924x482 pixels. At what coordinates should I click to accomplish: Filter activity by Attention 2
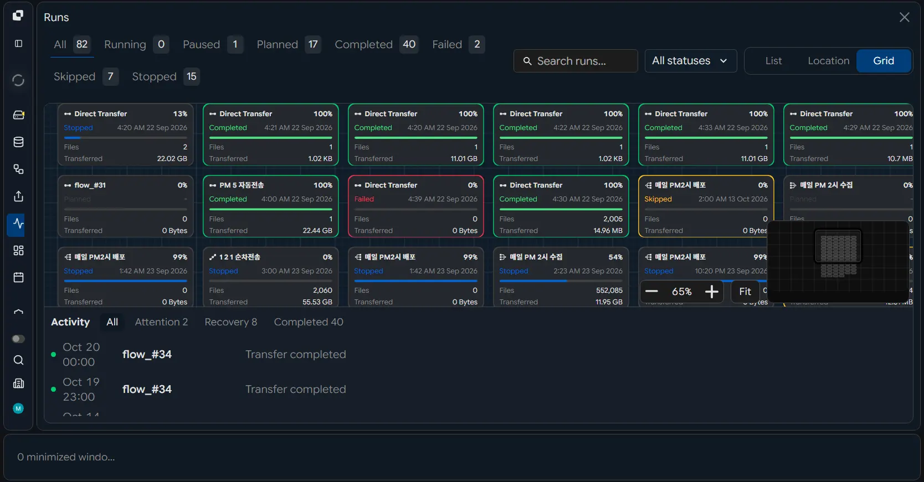(x=161, y=322)
